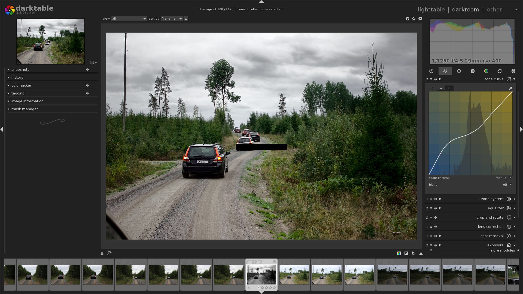Image resolution: width=523 pixels, height=294 pixels.
Task: Toggle raw overexposed indicator icon
Action: point(406,253)
